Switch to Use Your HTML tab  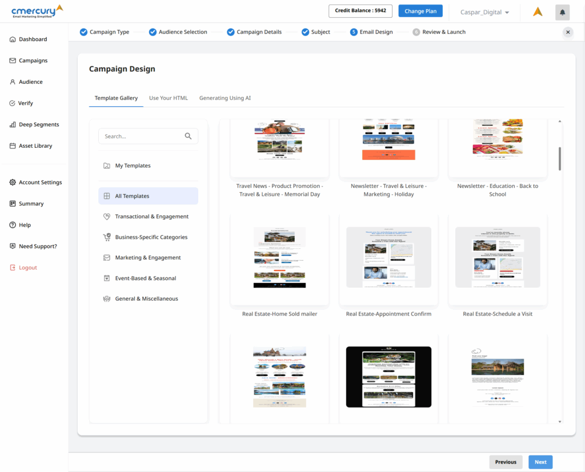click(168, 98)
